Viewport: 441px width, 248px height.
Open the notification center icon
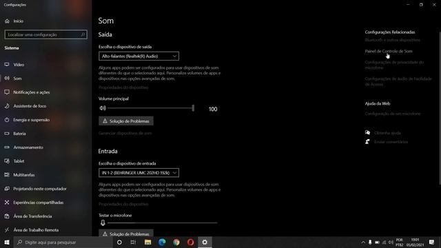click(431, 242)
